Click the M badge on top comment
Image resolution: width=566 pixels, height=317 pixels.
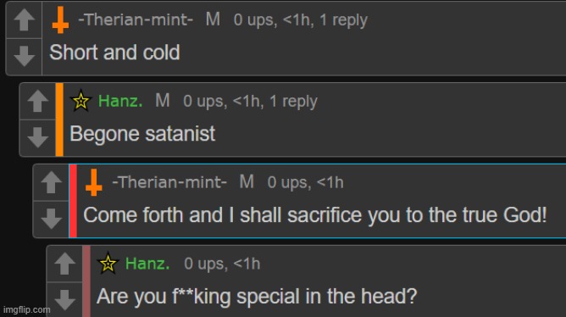(213, 19)
